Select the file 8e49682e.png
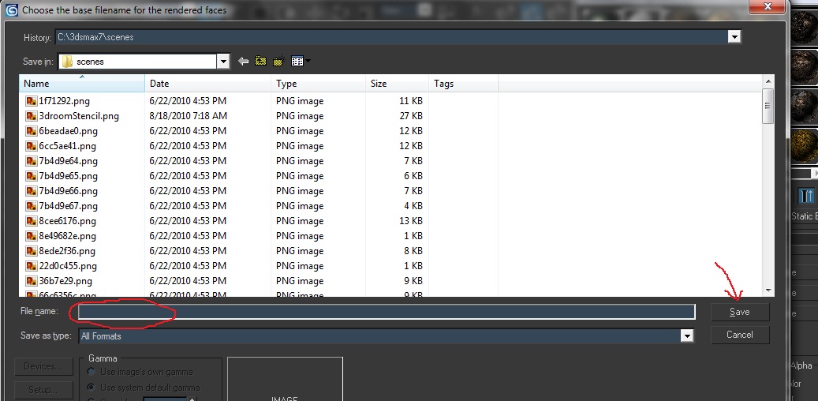 pos(67,236)
